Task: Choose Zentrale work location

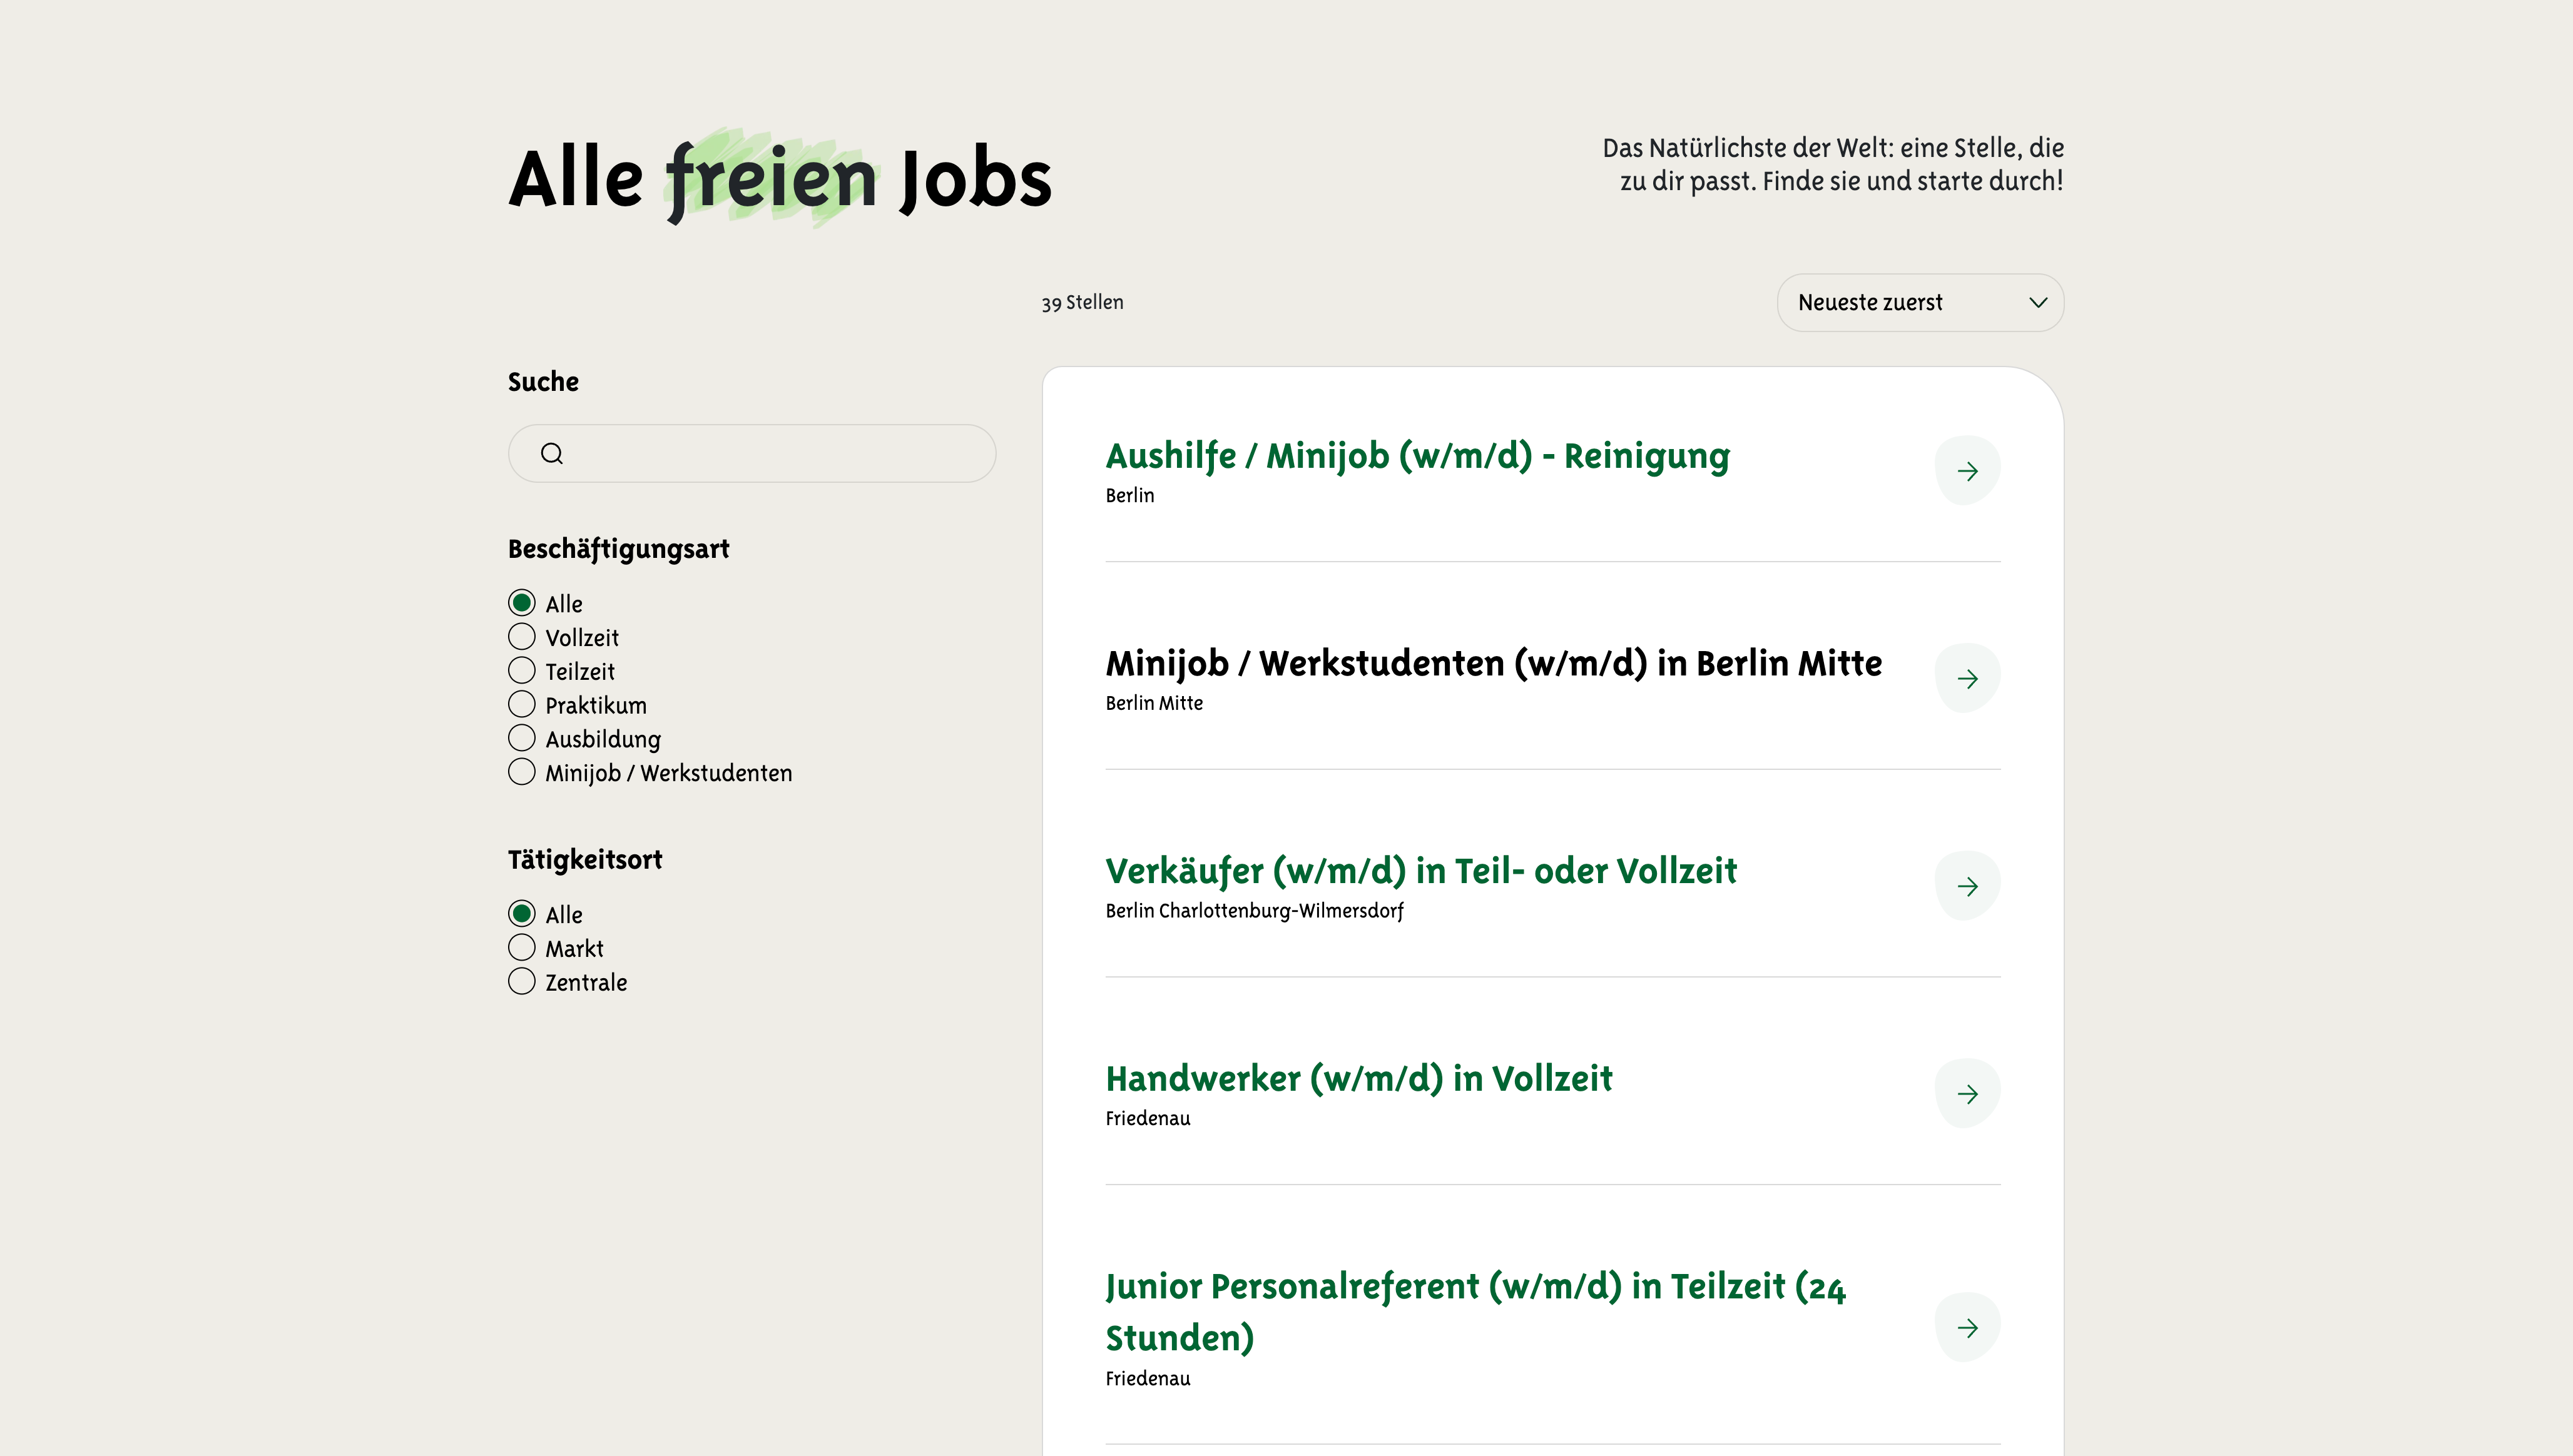Action: 521,982
